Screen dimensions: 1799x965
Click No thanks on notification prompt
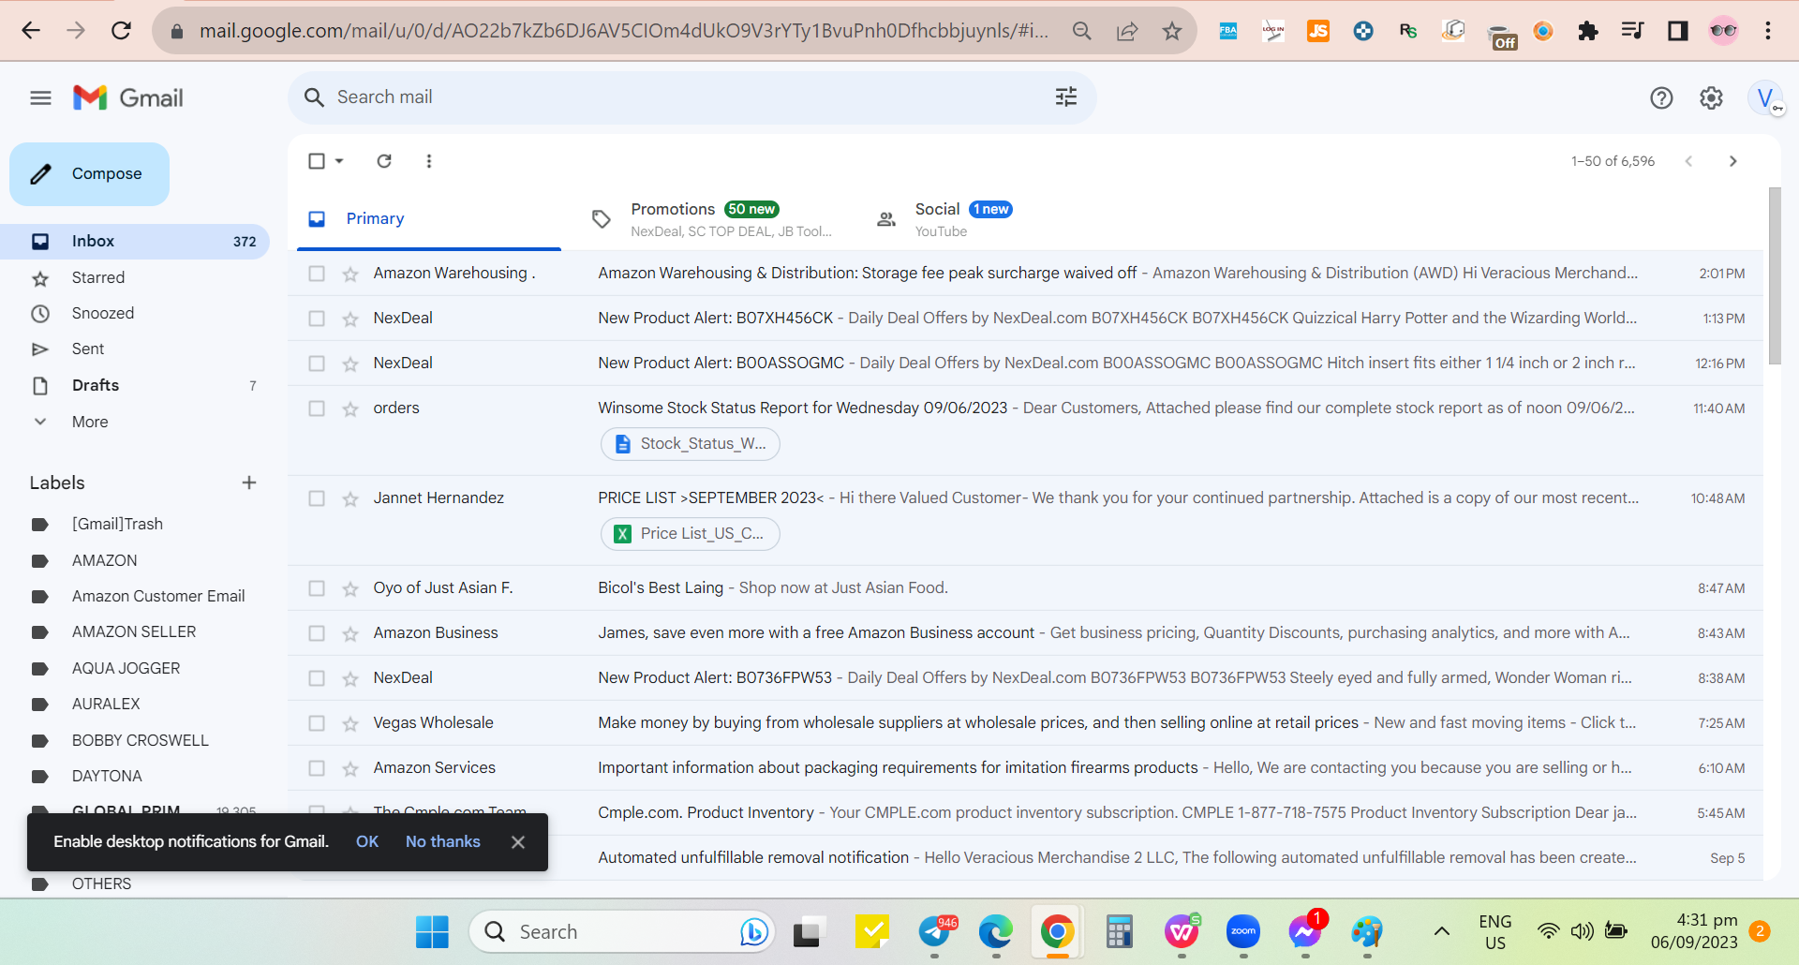[x=442, y=841]
